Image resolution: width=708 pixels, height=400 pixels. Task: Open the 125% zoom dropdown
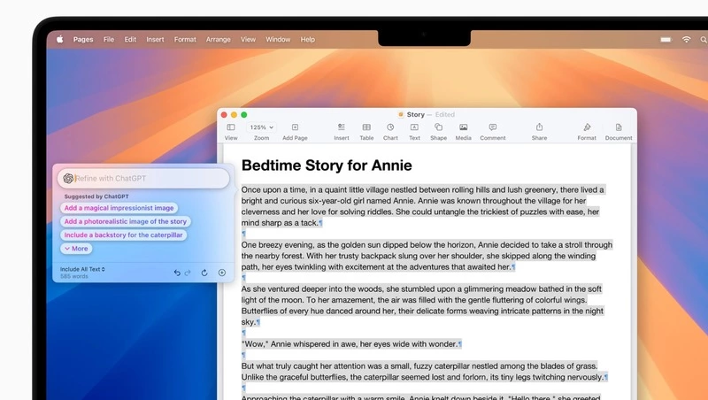point(261,127)
